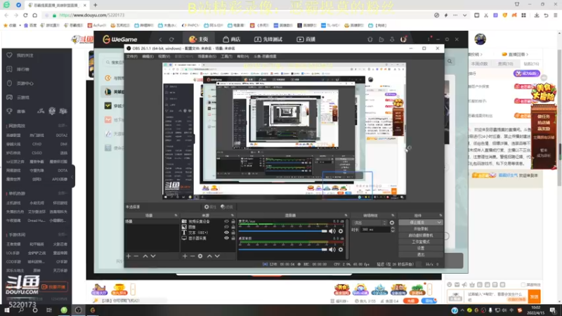Toggle visibility of 图像 source
This screenshot has width=562, height=316.
click(226, 227)
